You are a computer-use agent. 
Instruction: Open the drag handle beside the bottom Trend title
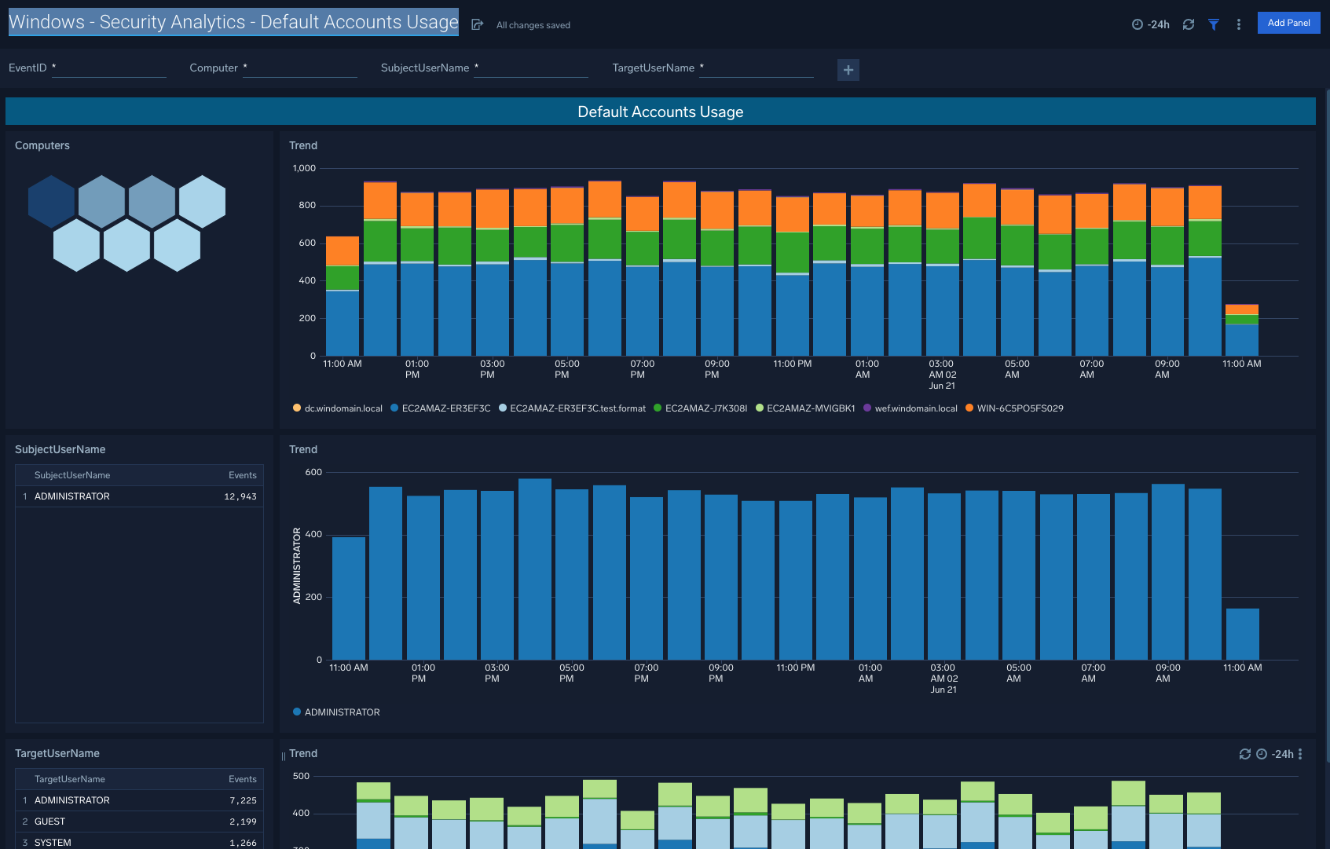coord(283,753)
